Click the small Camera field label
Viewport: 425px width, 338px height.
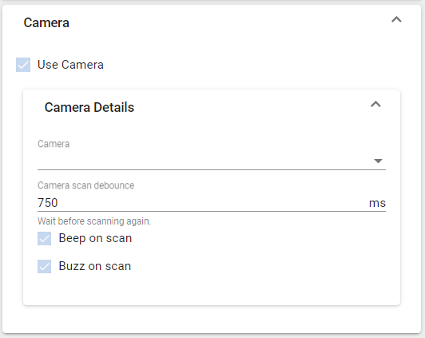pyautogui.click(x=54, y=144)
